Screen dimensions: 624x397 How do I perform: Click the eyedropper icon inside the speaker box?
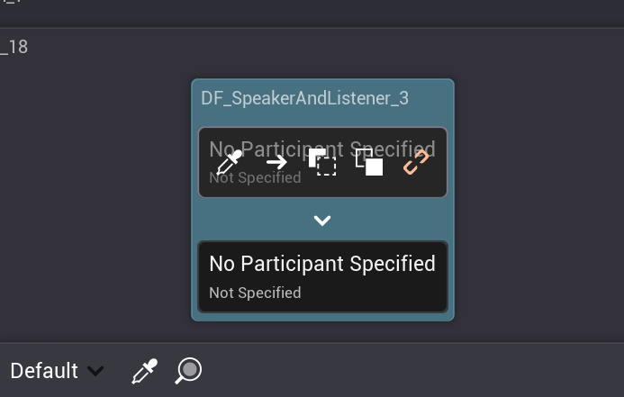(x=229, y=163)
